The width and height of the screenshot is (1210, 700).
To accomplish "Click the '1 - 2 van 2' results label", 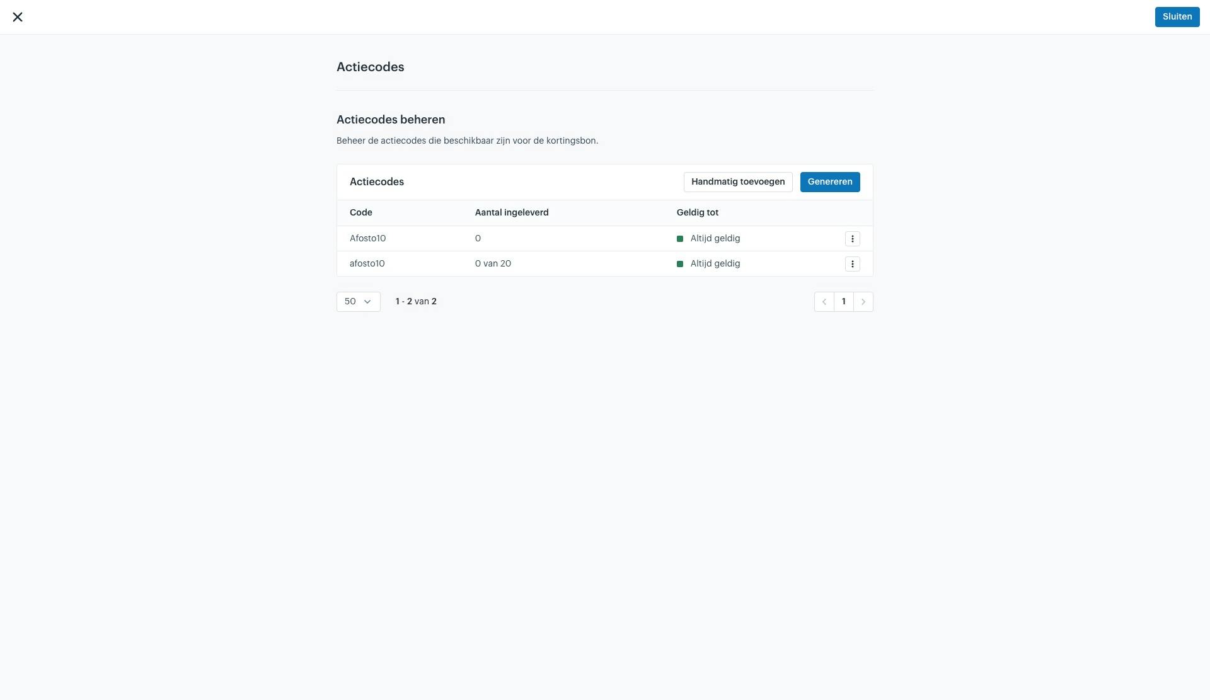I will tap(416, 302).
